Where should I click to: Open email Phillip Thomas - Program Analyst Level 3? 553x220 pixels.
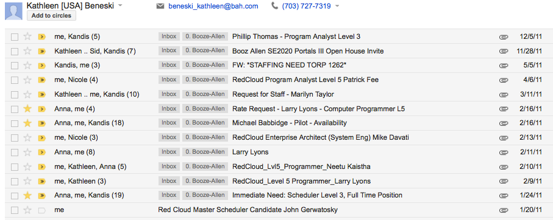click(296, 36)
